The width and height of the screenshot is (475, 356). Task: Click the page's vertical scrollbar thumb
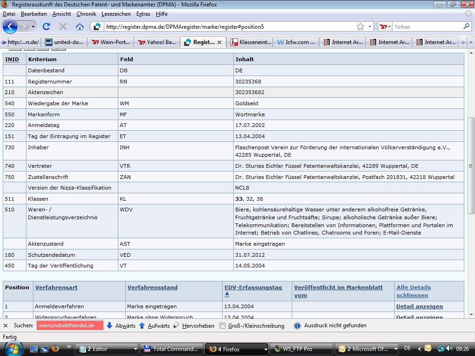pyautogui.click(x=471, y=166)
